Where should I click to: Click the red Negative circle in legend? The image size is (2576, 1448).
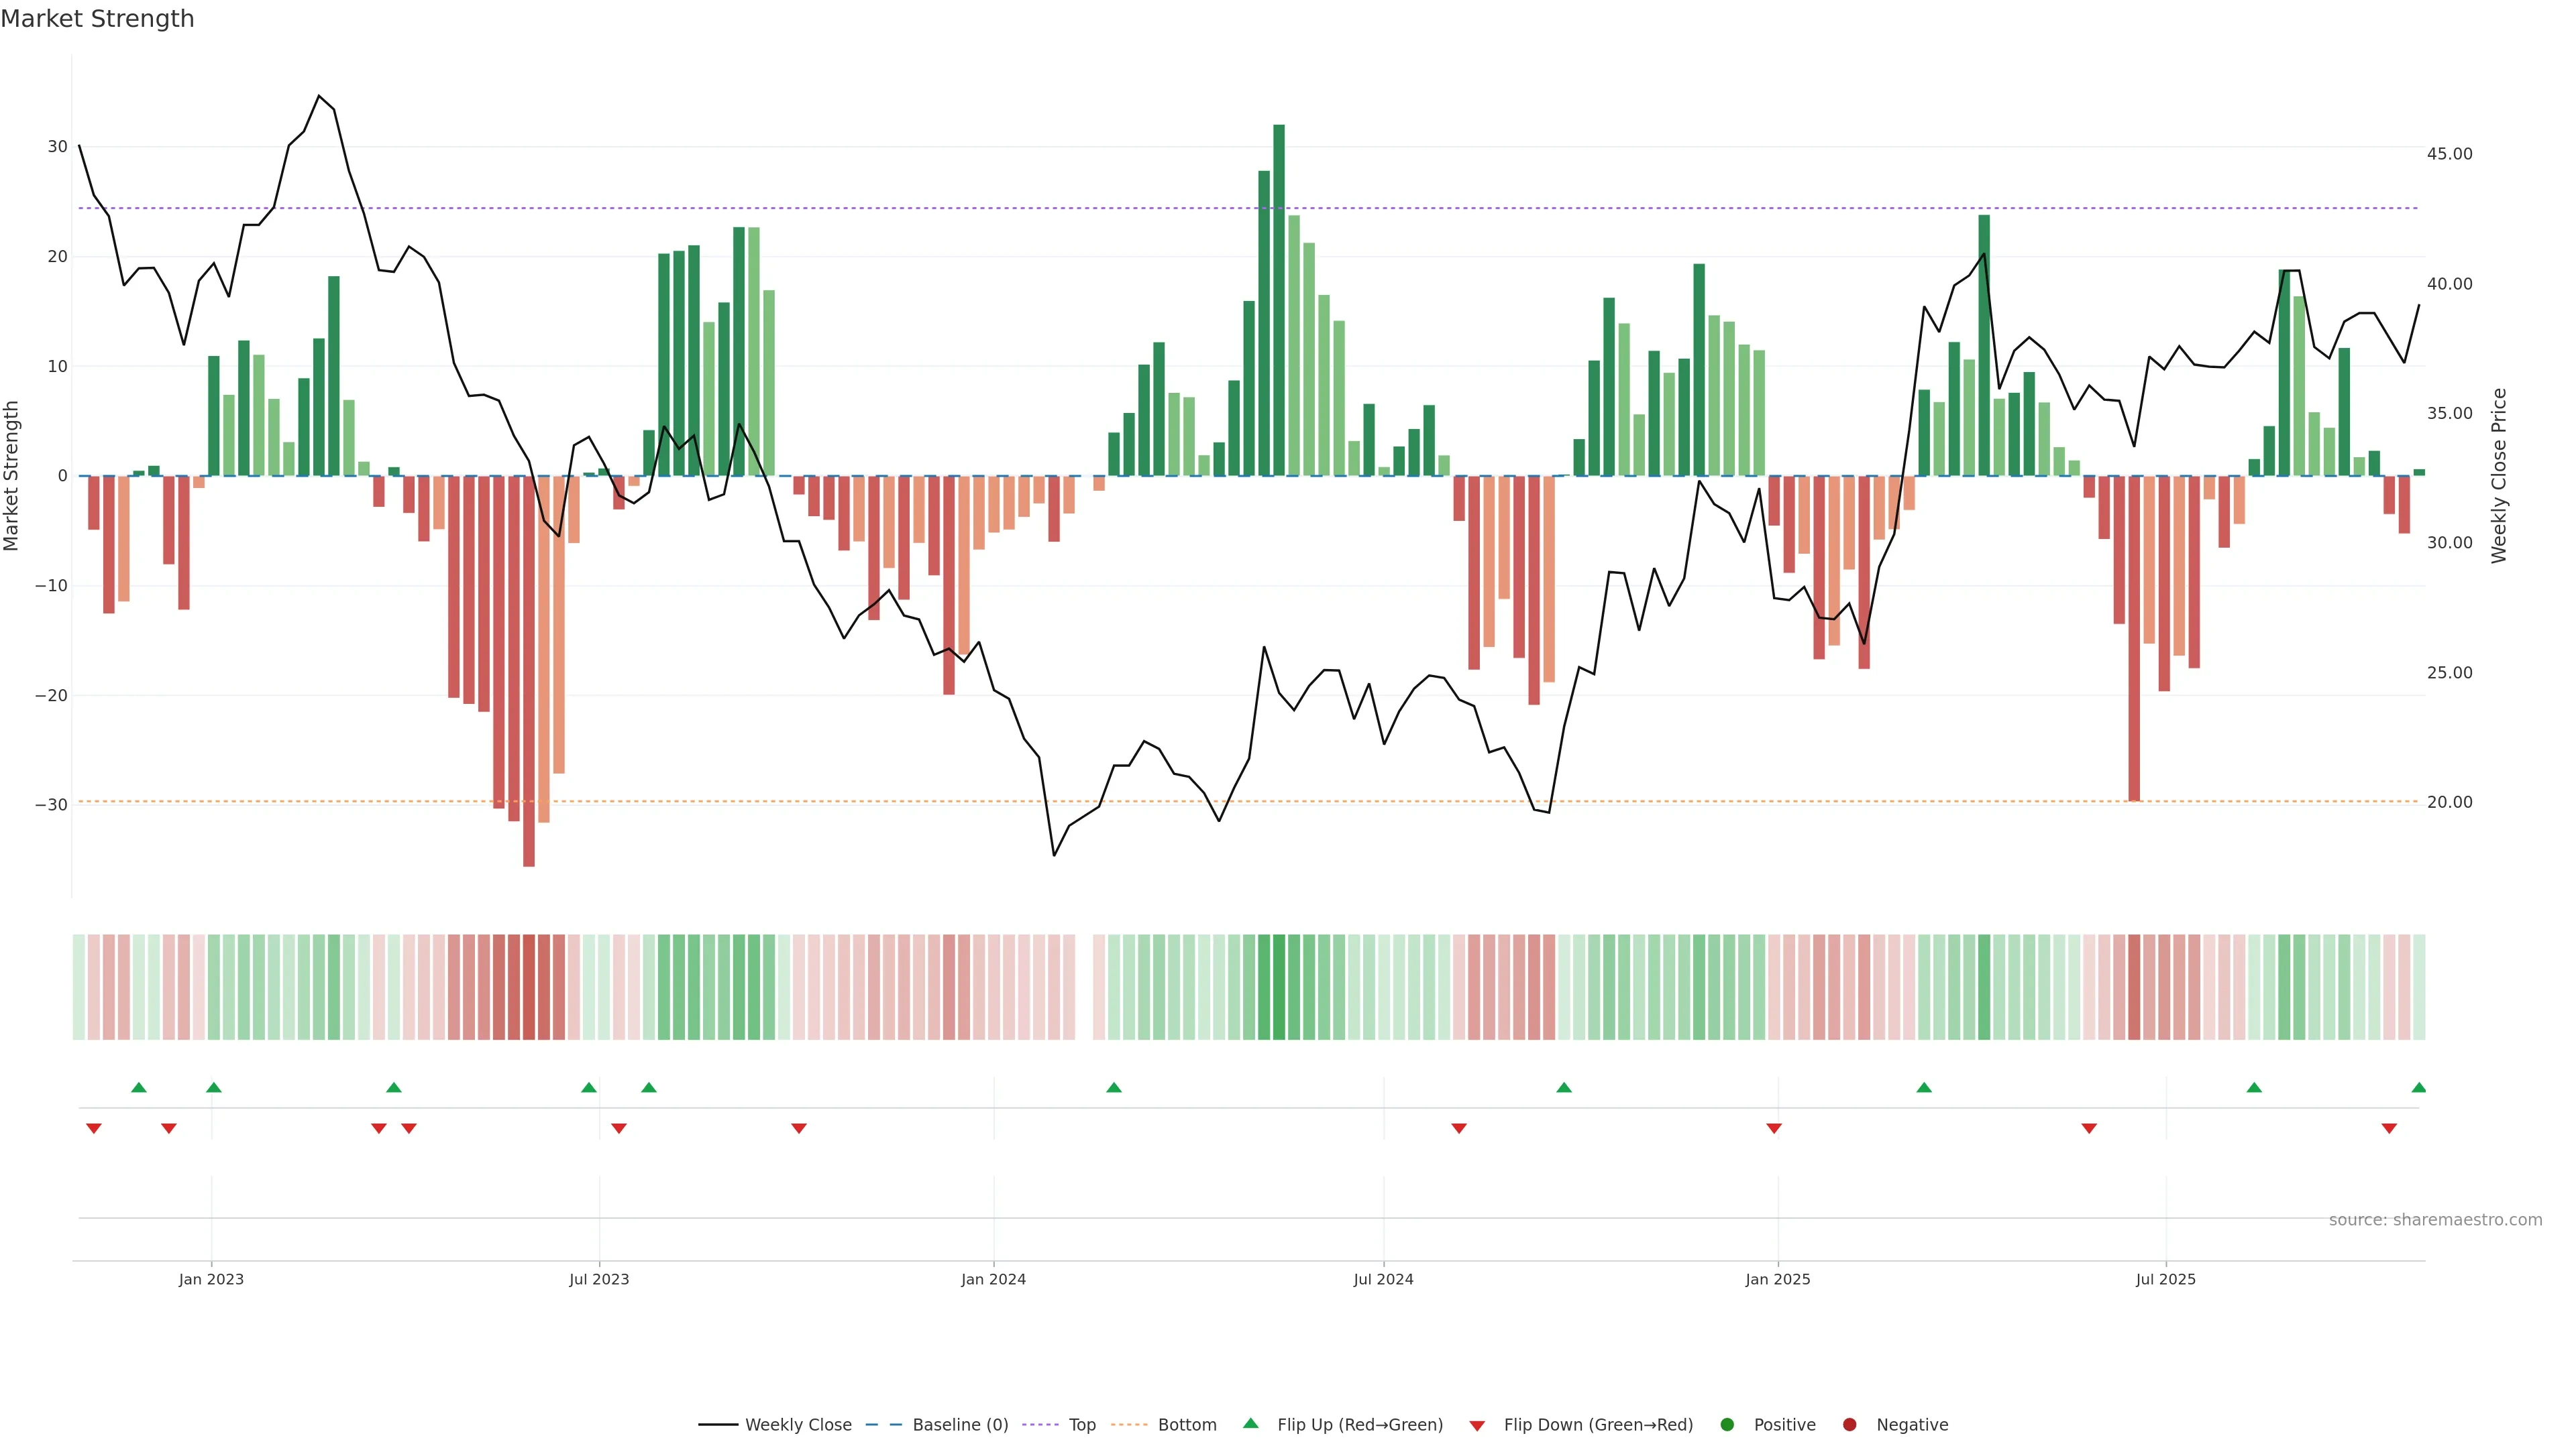tap(1849, 1424)
